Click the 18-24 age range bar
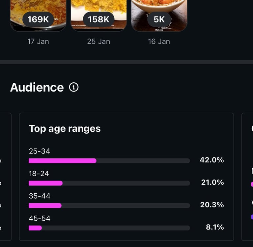 [109, 183]
